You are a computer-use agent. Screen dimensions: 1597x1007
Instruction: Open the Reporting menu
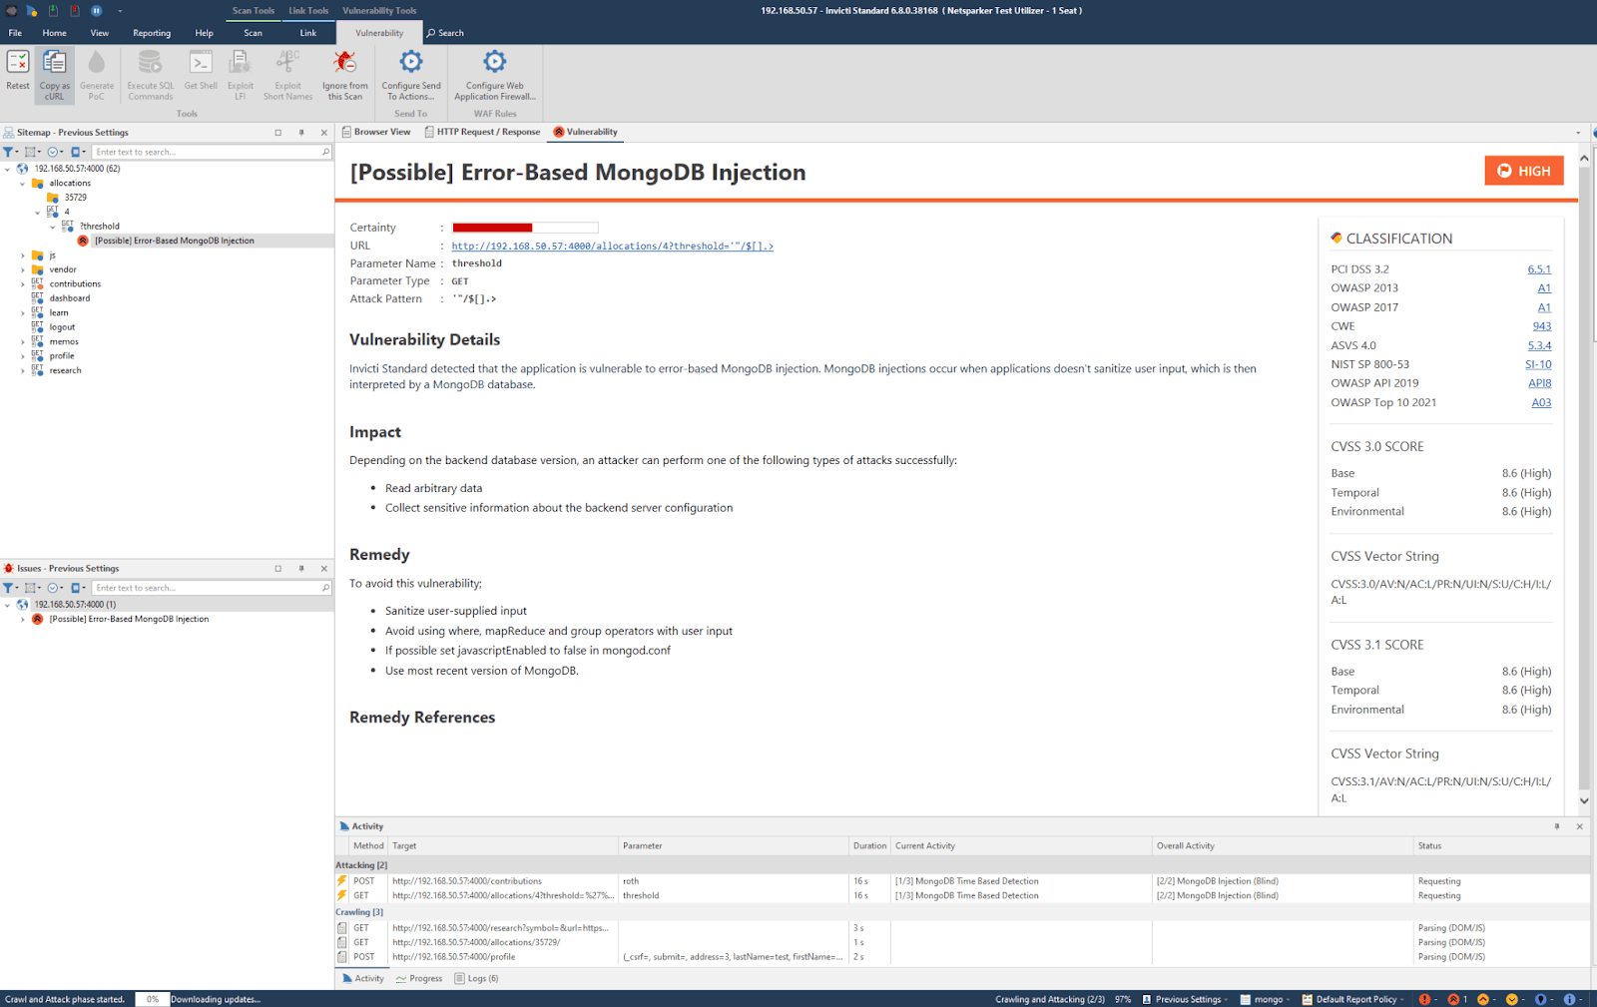pyautogui.click(x=151, y=32)
